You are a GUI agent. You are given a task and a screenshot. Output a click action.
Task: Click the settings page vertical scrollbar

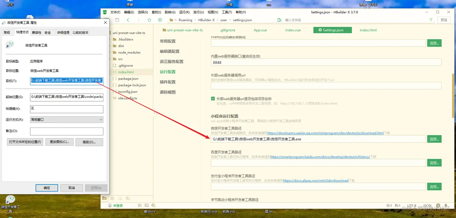click(452, 96)
